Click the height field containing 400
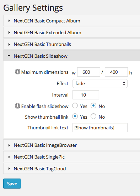 [116, 72]
